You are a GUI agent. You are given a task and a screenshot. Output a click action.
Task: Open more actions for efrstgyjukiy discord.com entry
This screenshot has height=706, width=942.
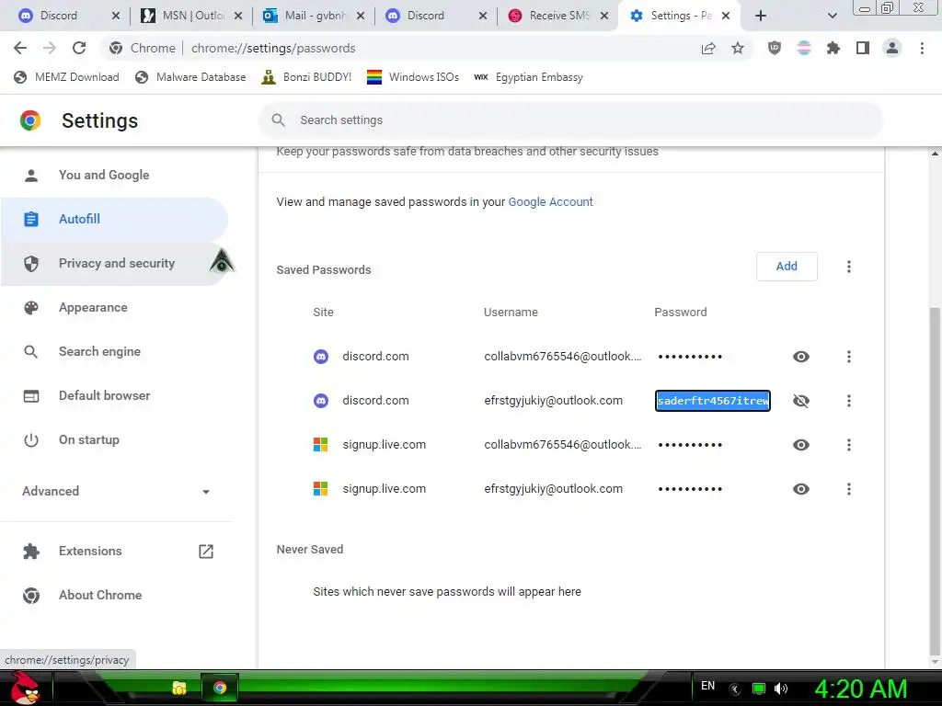coord(849,401)
